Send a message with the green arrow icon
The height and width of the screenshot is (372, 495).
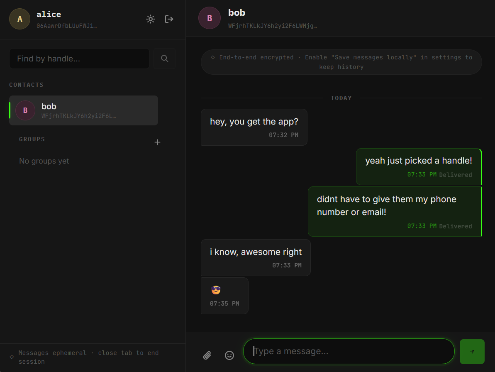tap(472, 351)
